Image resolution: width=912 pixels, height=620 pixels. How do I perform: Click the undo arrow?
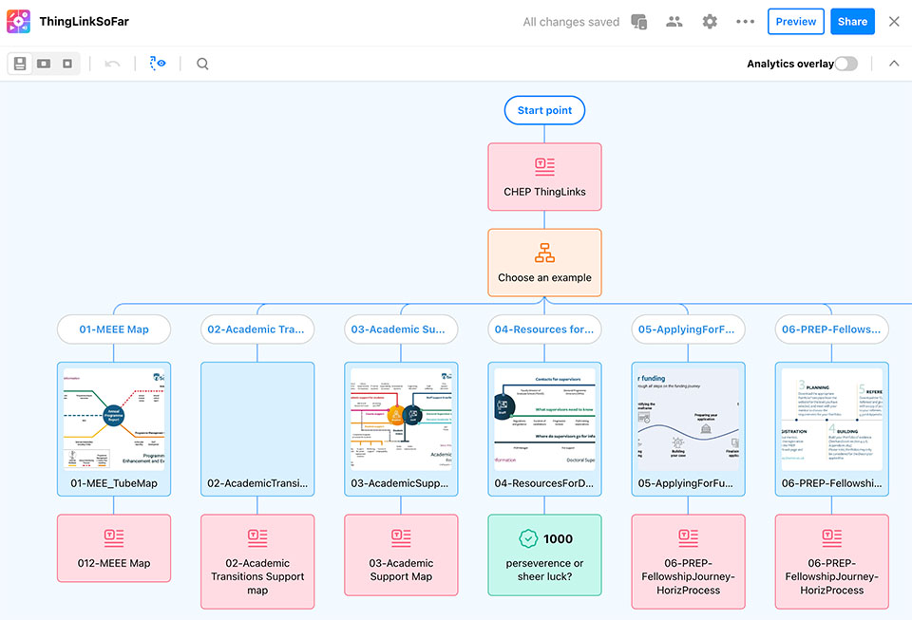pyautogui.click(x=112, y=64)
